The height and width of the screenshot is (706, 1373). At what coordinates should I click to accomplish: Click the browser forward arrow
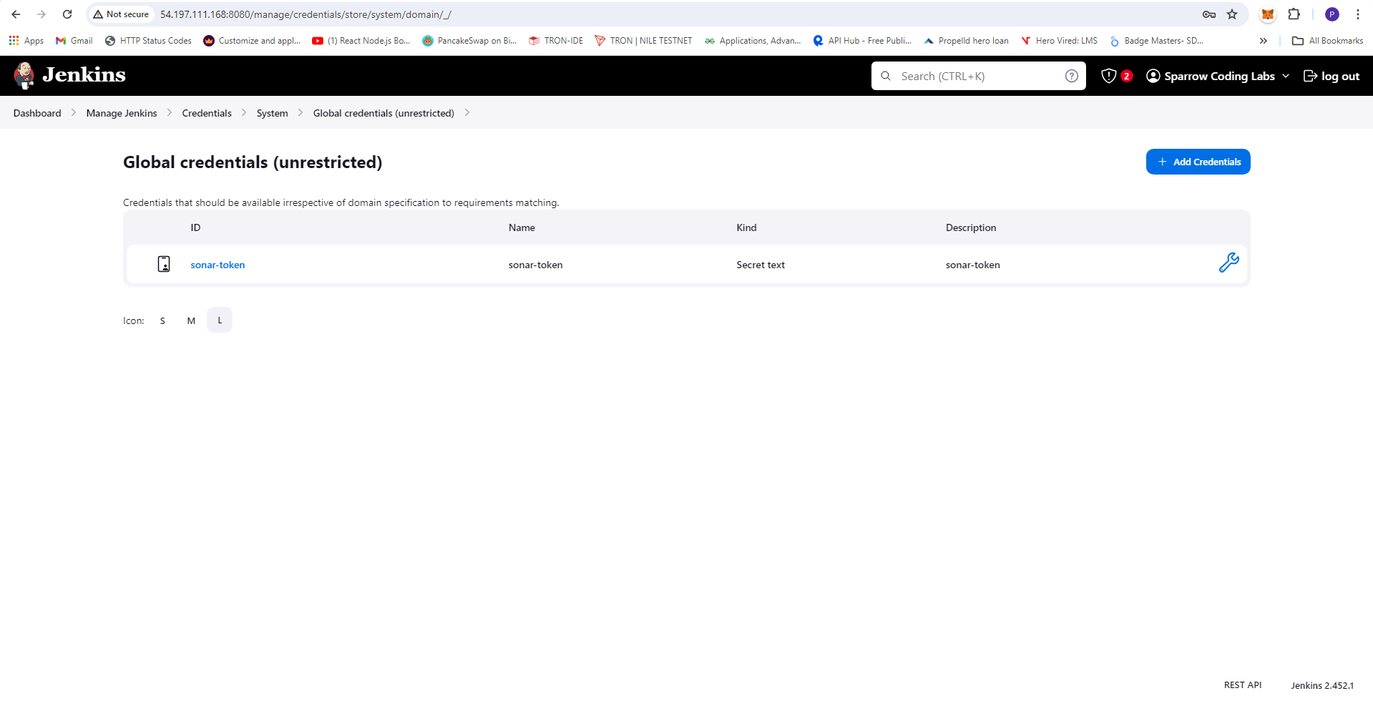41,14
